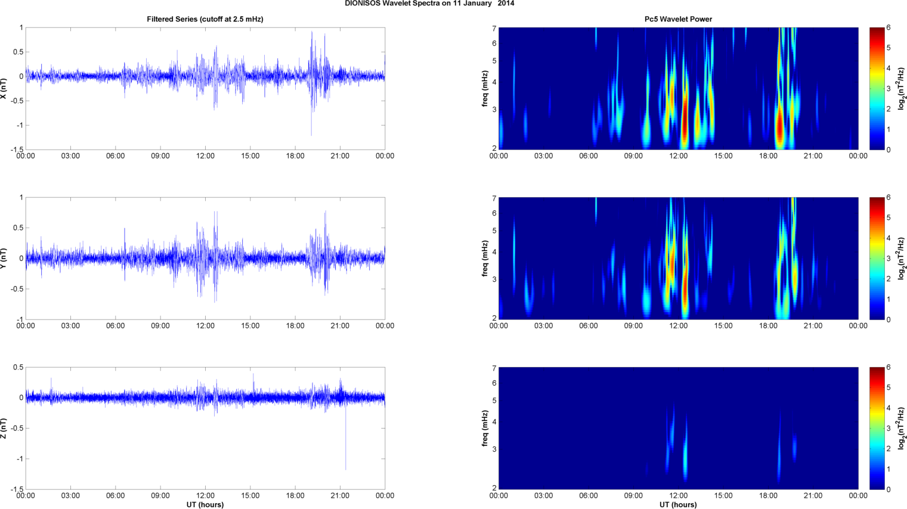Click 'UT (hours)' label under Z time series
The width and height of the screenshot is (907, 509).
[x=205, y=505]
